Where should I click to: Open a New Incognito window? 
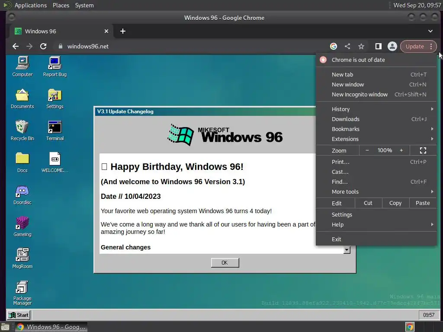[x=376, y=94]
